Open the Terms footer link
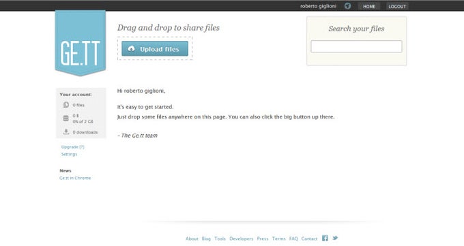Viewport: 464px width, 246px height. pos(279,239)
